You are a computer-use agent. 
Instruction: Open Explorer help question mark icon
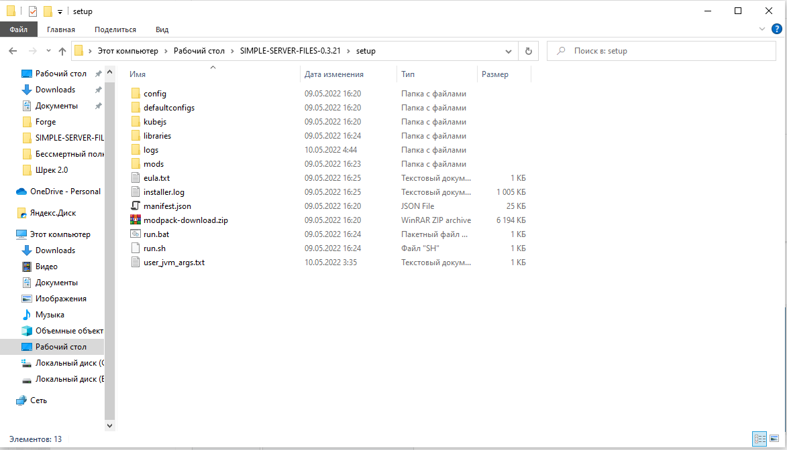pos(776,29)
